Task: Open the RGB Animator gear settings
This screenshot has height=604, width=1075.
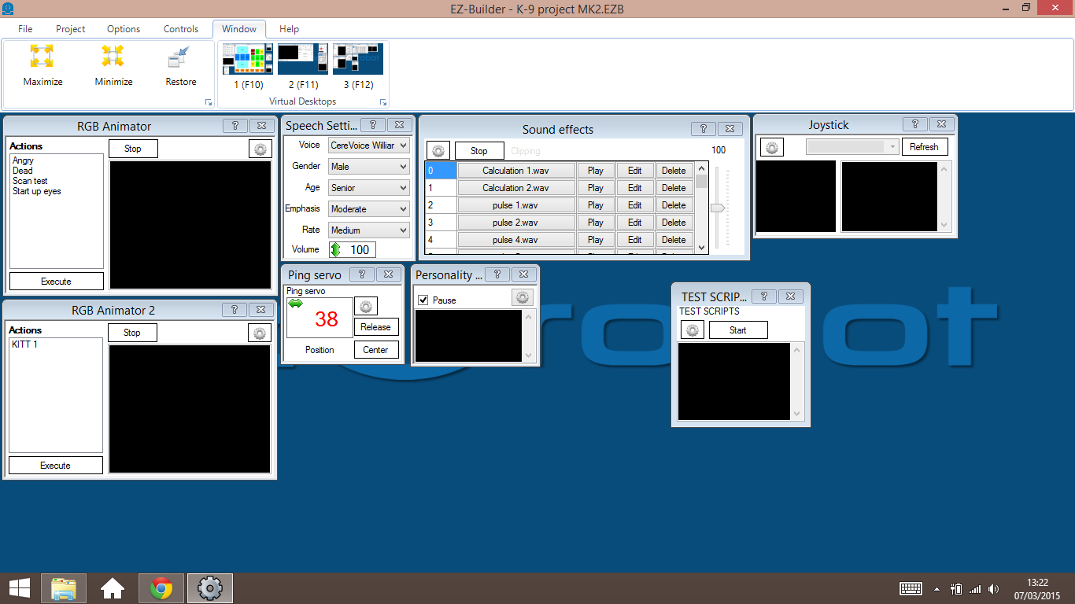Action: (260, 148)
